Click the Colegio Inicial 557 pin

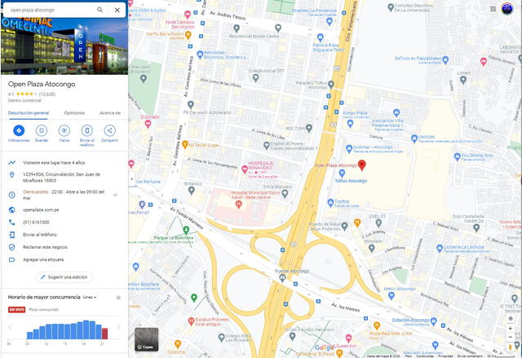(255, 78)
